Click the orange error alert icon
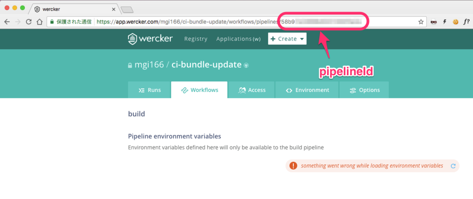This screenshot has height=199, width=473. tap(293, 166)
